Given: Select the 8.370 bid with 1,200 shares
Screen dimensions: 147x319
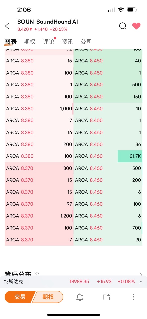Looking at the screenshot, I should coord(39,216).
